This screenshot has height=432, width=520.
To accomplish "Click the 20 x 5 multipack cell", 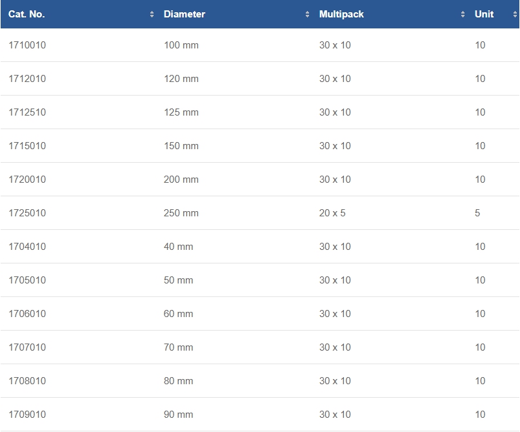I will (332, 213).
